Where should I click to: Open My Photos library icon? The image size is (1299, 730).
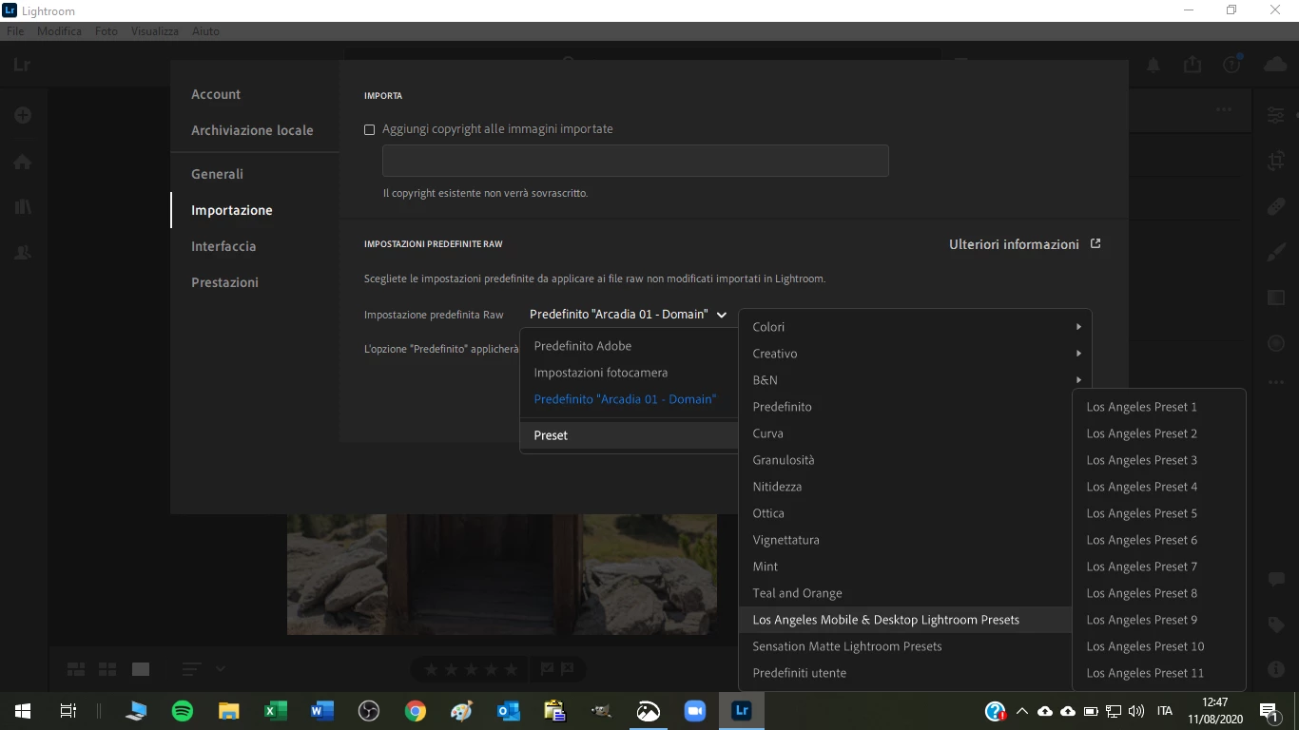23,207
